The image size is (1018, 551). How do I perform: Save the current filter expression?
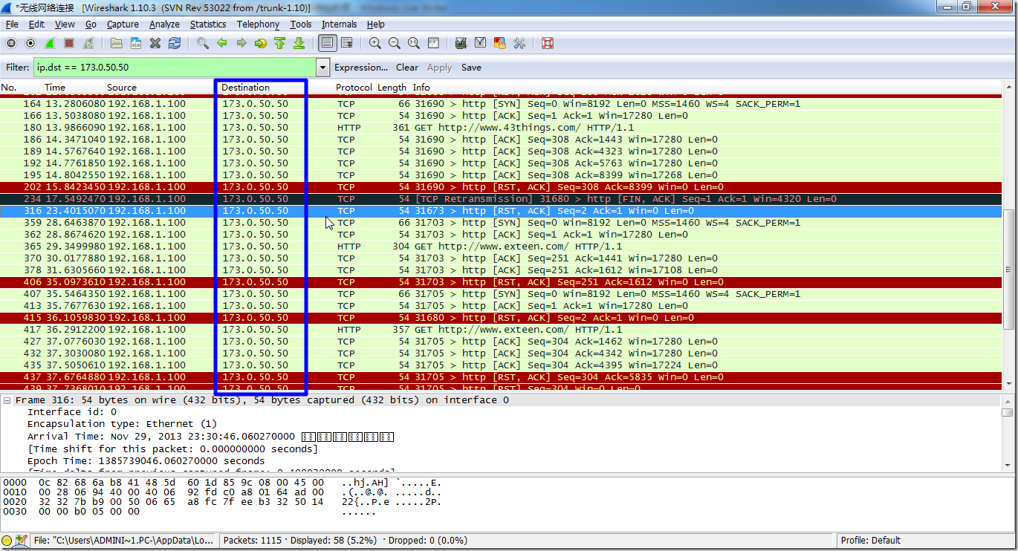pyautogui.click(x=471, y=68)
